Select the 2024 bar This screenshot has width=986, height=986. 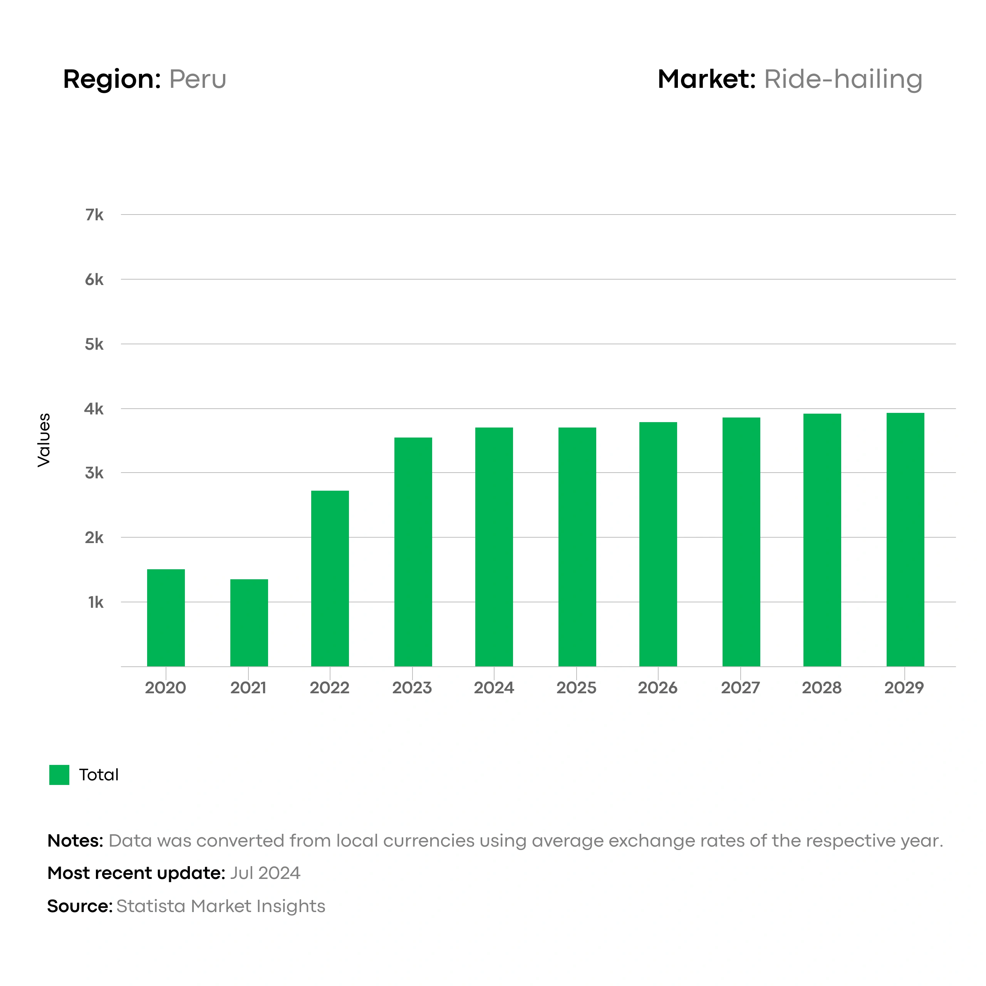pos(494,547)
